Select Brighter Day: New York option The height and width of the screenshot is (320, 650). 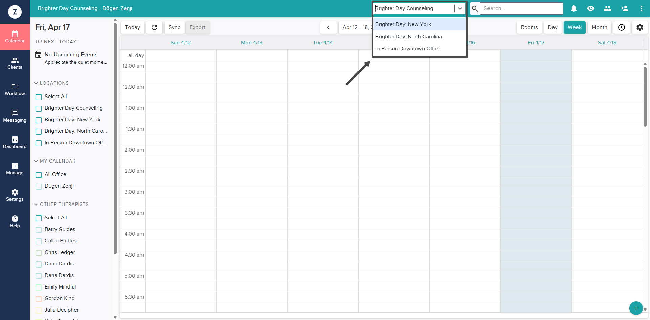click(x=419, y=24)
